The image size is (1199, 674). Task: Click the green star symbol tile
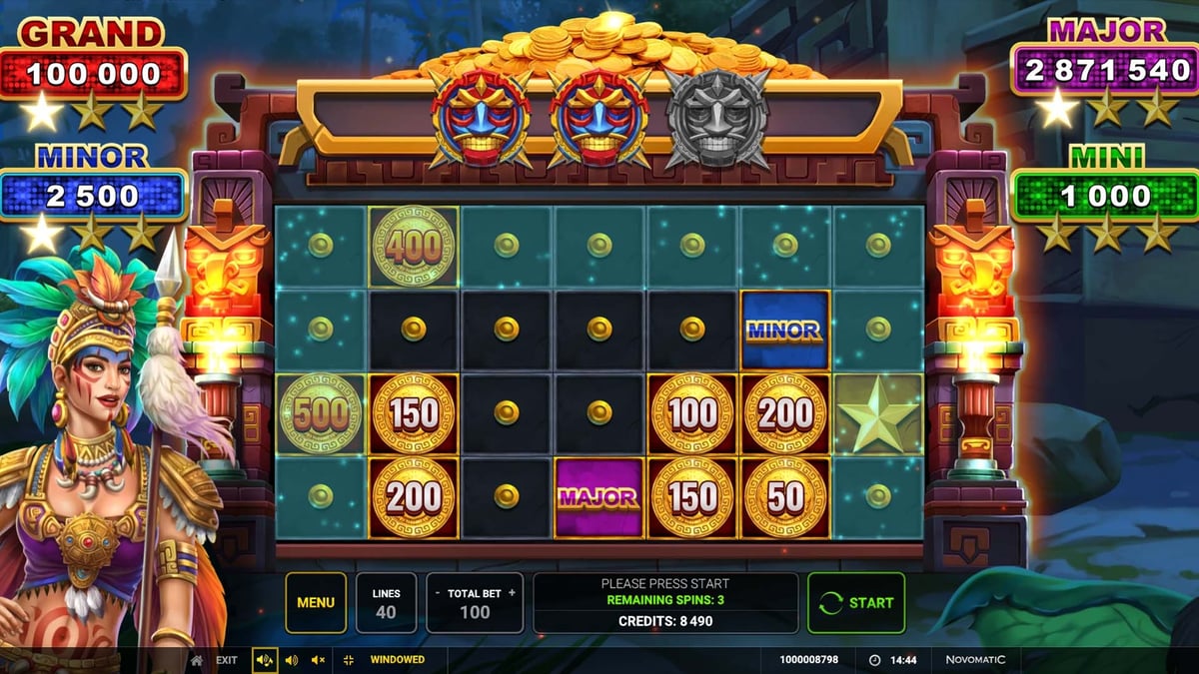point(878,414)
